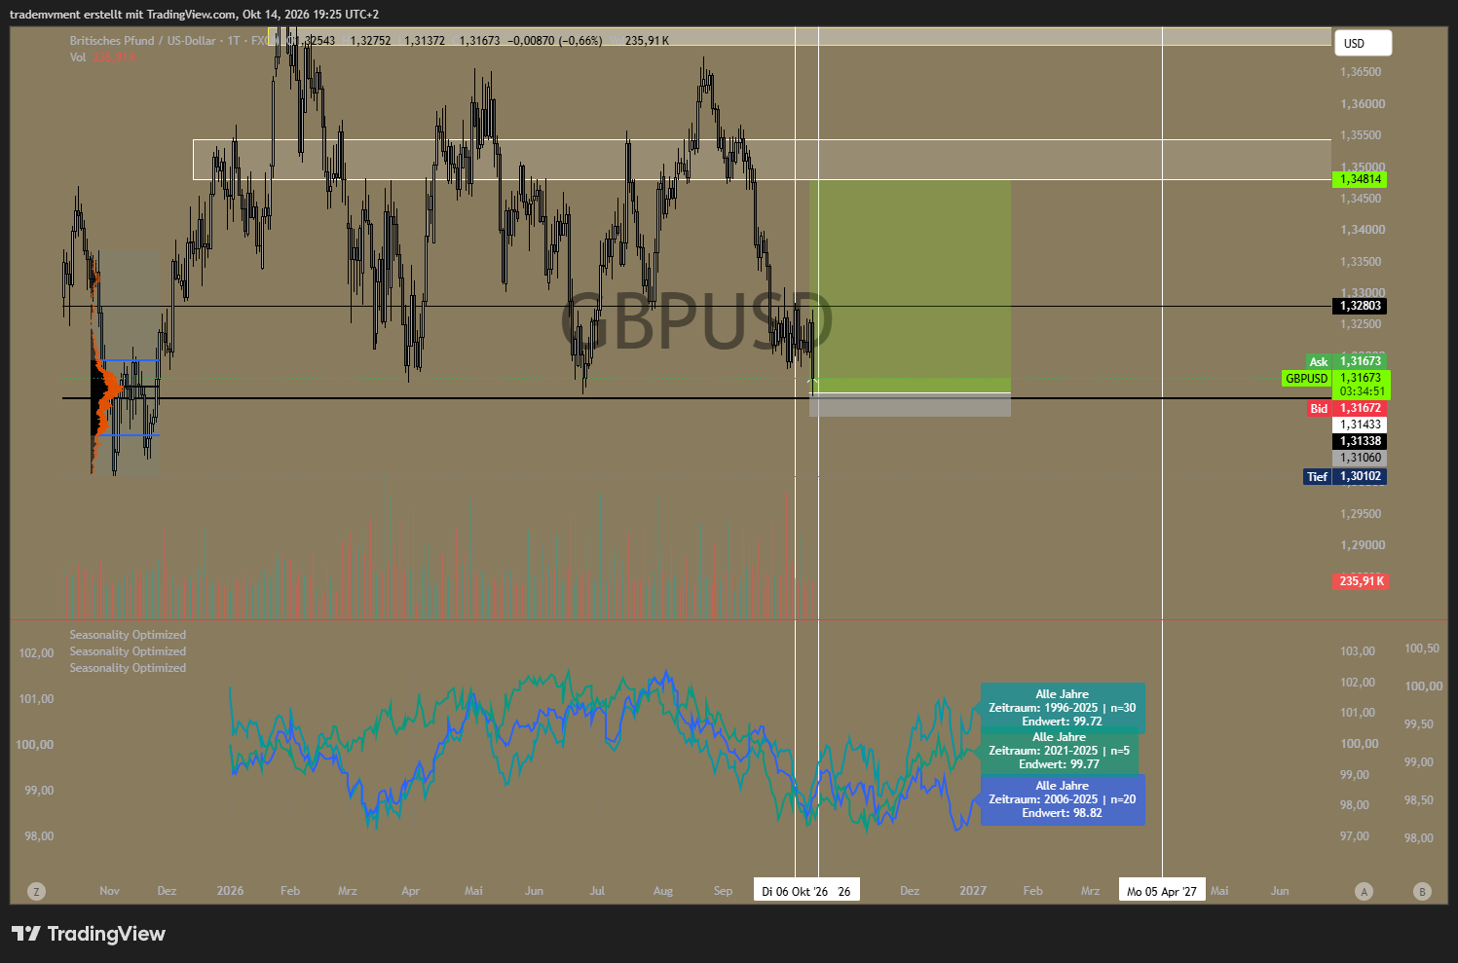Click the 2027 year label on time axis
The height and width of the screenshot is (963, 1458).
[973, 891]
